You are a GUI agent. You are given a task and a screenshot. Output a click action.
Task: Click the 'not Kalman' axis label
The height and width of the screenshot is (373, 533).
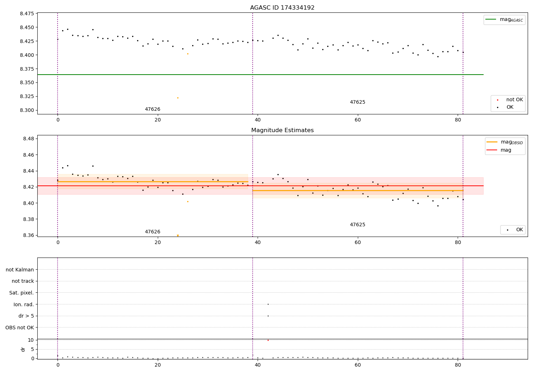coord(20,270)
